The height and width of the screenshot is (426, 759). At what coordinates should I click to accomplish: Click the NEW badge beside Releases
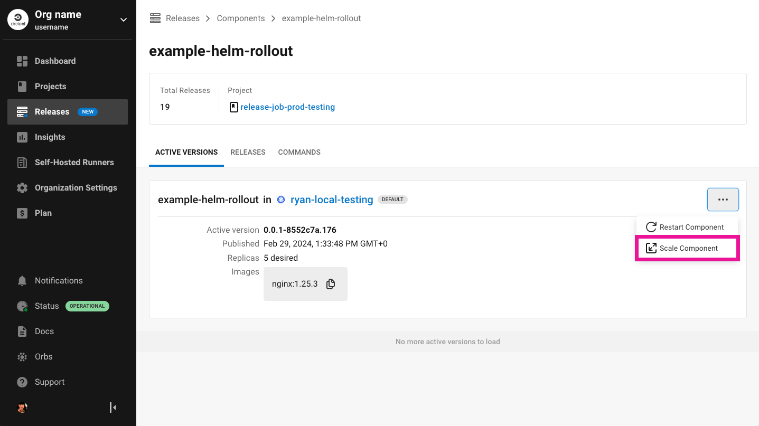pyautogui.click(x=88, y=112)
